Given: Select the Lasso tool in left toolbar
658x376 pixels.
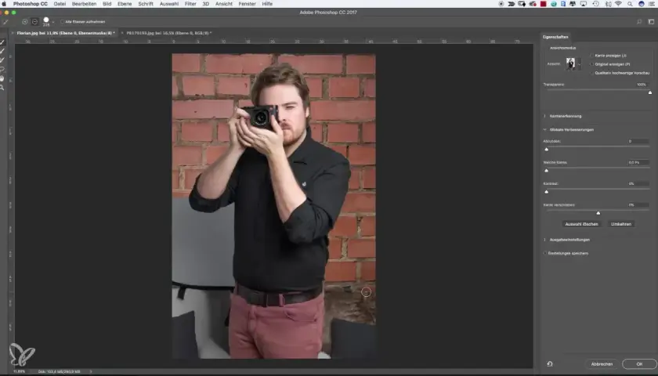Looking at the screenshot, I should click(x=2, y=69).
